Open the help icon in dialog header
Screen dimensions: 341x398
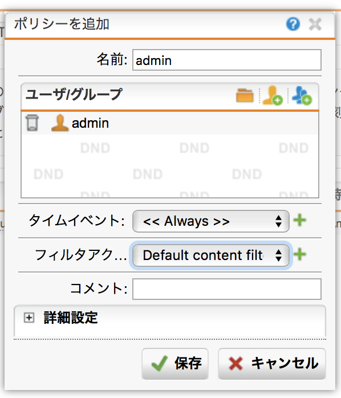[x=293, y=24]
